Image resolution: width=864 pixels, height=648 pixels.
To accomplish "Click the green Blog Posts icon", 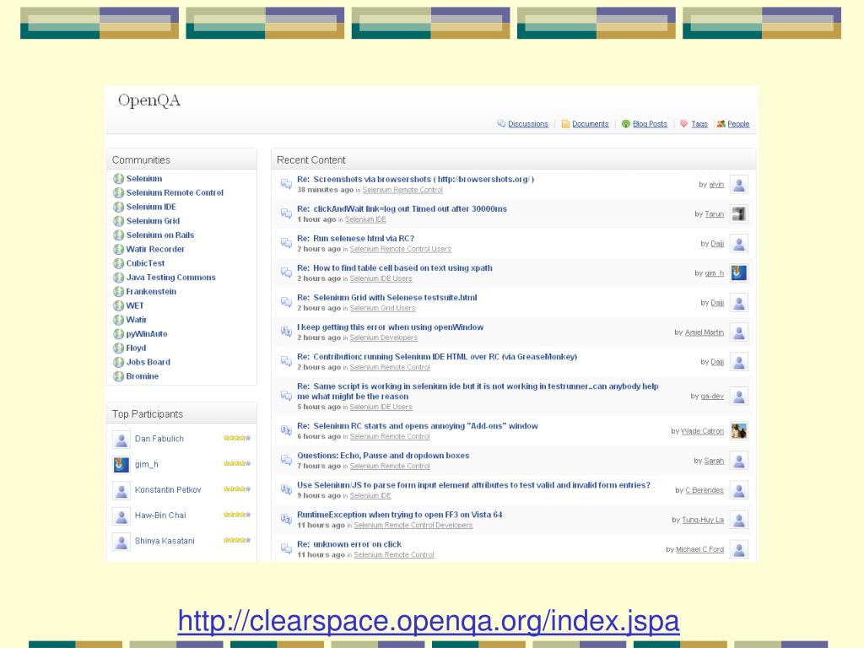I will point(626,124).
